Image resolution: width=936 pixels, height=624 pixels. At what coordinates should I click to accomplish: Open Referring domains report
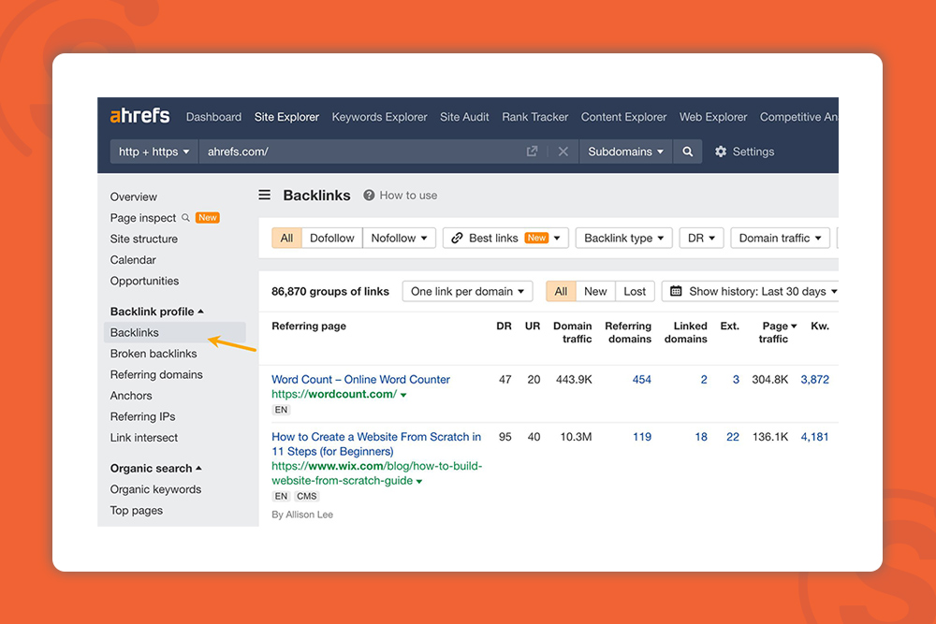point(156,374)
